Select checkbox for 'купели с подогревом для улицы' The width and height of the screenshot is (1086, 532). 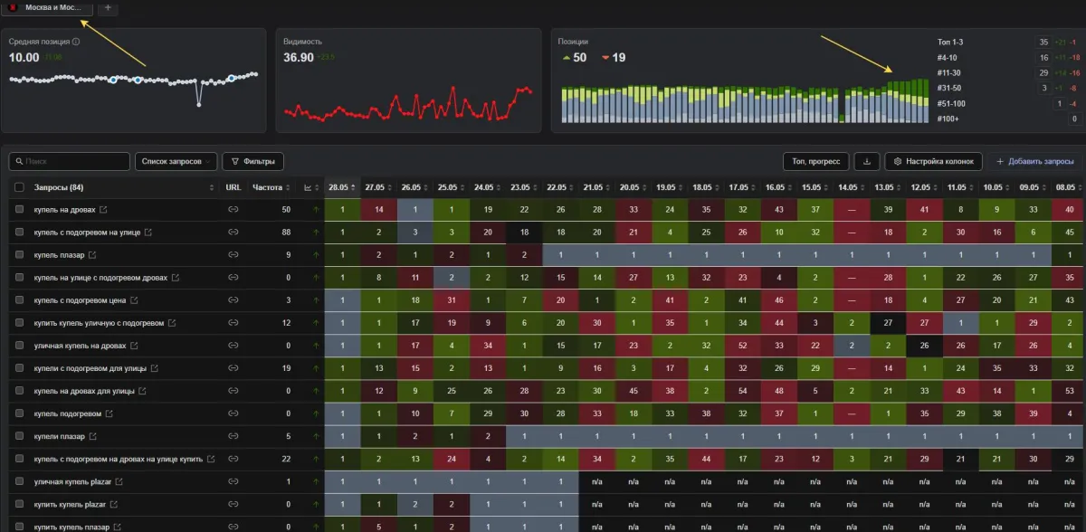tap(19, 368)
